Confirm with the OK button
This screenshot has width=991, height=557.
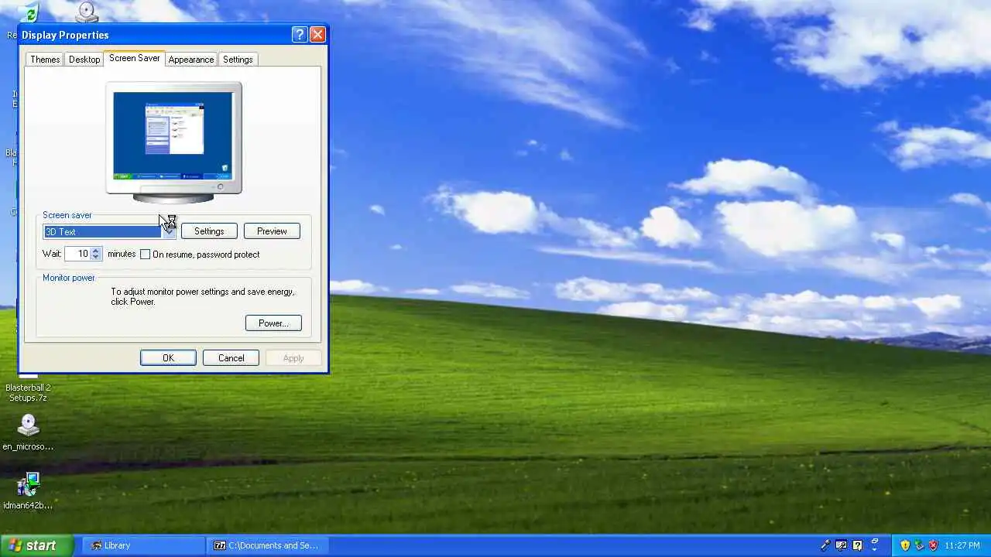tap(168, 358)
